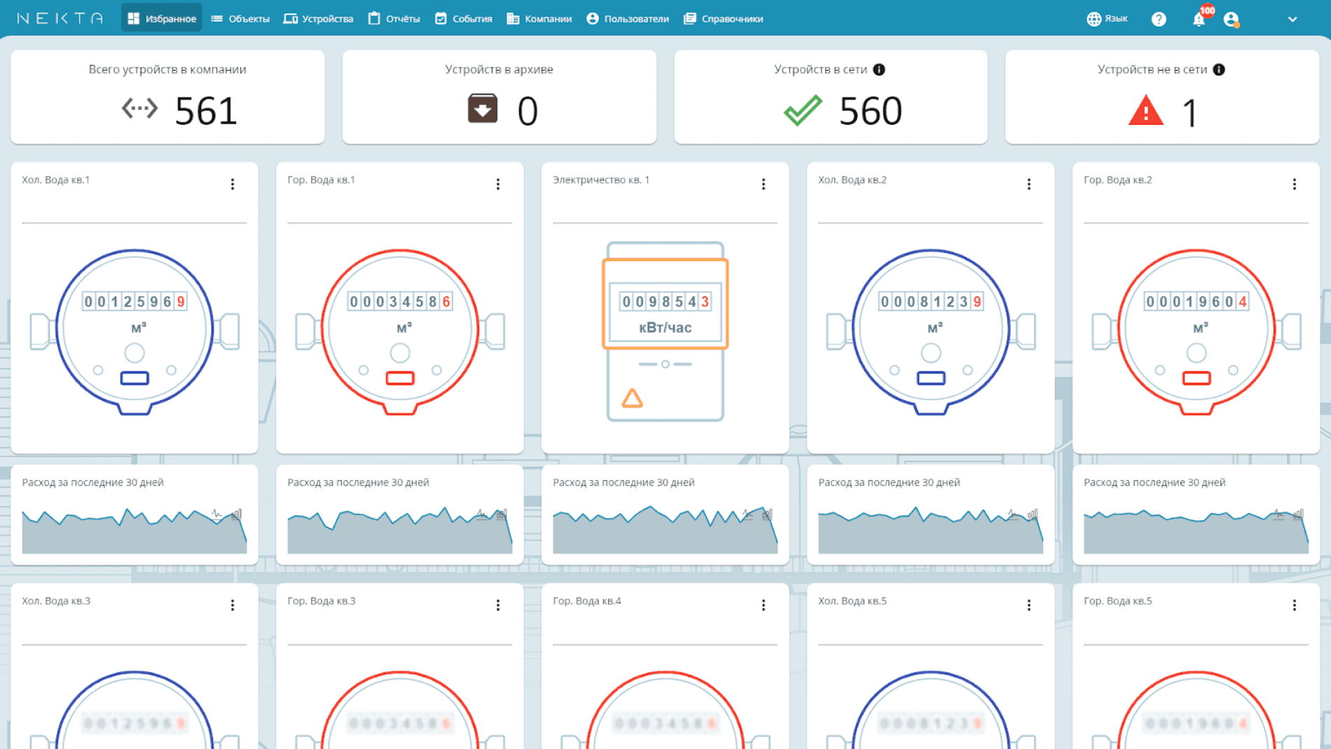This screenshot has height=749, width=1331.
Task: Open the Язык language selector
Action: 1107,19
